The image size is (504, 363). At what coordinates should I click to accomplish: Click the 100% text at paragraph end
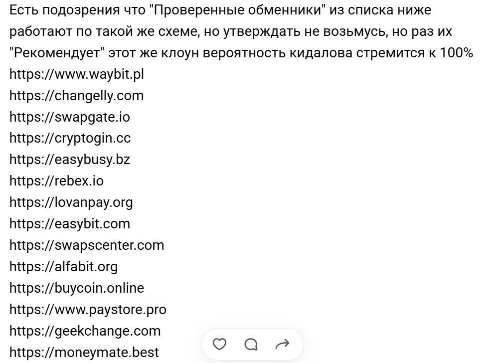(457, 53)
